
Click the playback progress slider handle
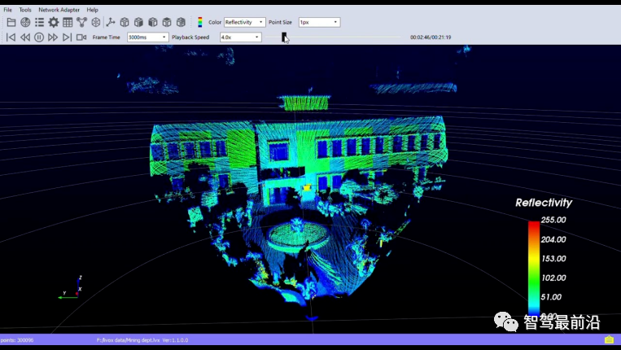pos(284,37)
